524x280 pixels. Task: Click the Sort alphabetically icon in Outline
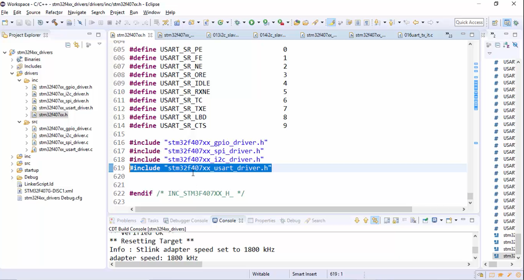tap(506, 45)
